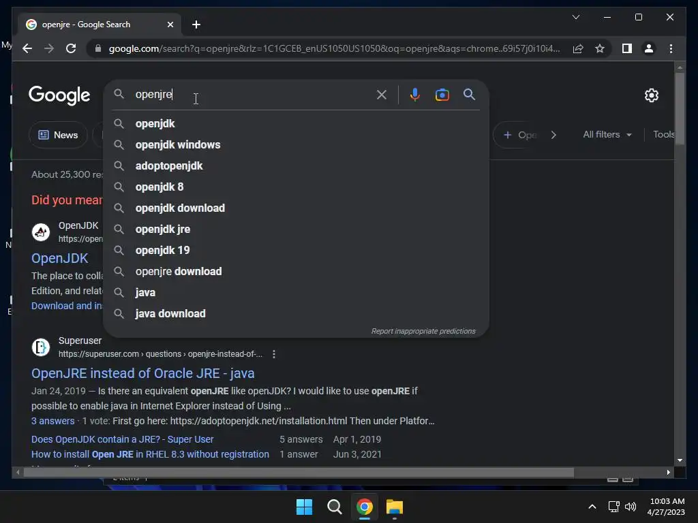The width and height of the screenshot is (698, 523).
Task: Close the openjre Google Search tab
Action: (x=170, y=25)
